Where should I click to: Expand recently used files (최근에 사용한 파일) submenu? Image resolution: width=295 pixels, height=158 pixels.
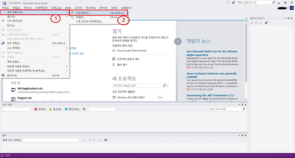(35, 66)
